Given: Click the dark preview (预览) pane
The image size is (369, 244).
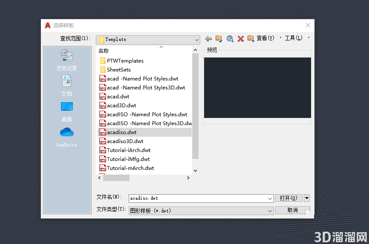Looking at the screenshot, I should point(257,88).
